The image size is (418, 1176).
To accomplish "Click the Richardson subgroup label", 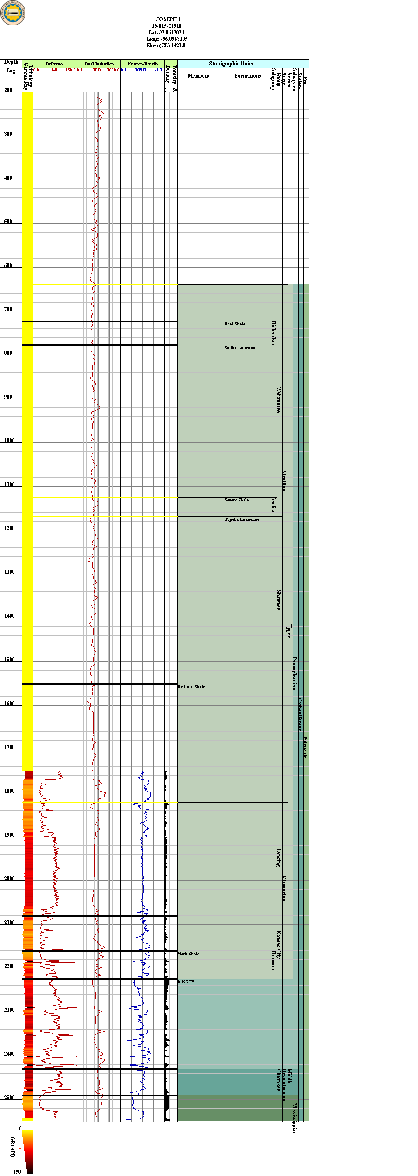I will (274, 334).
